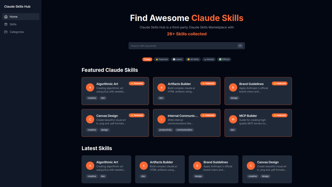Click 'Guide for creating high-quality MCP servers' text
The height and width of the screenshot is (187, 332).
click(253, 122)
